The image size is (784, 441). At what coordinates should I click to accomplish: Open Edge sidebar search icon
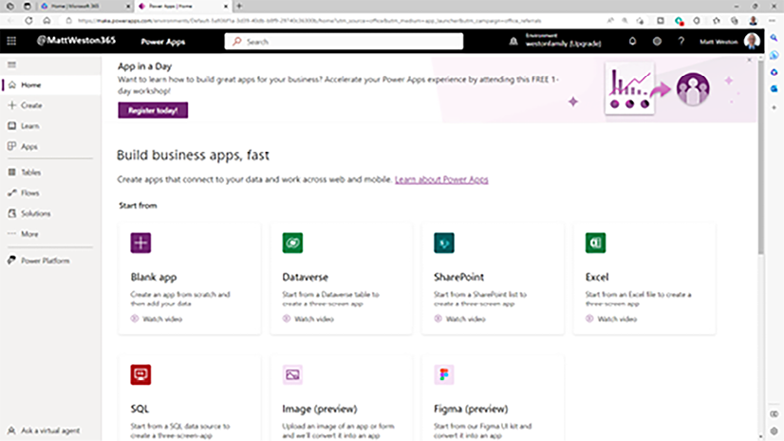(774, 37)
